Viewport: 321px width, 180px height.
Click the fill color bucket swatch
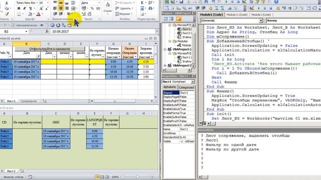pyautogui.click(x=30, y=14)
